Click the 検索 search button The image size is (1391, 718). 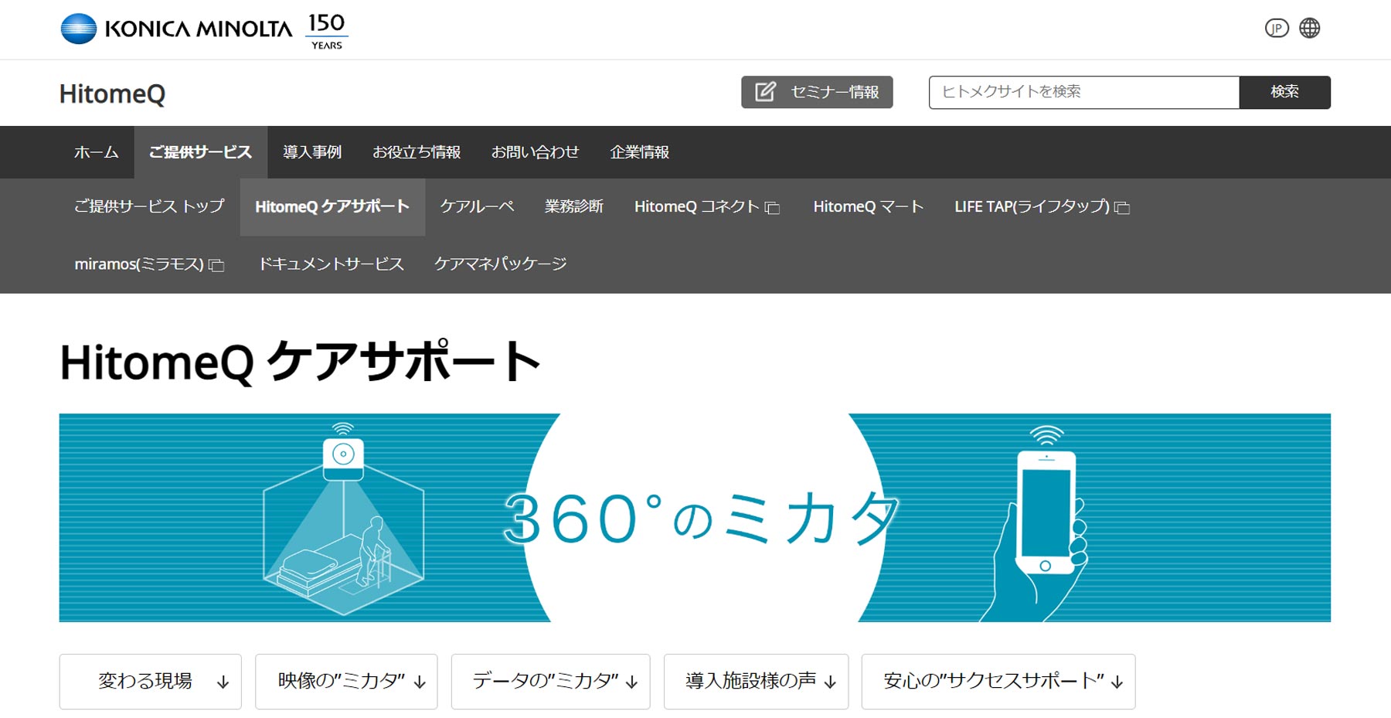click(1285, 92)
